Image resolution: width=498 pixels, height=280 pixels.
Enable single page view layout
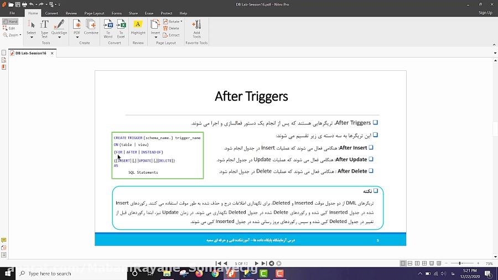[x=403, y=263]
